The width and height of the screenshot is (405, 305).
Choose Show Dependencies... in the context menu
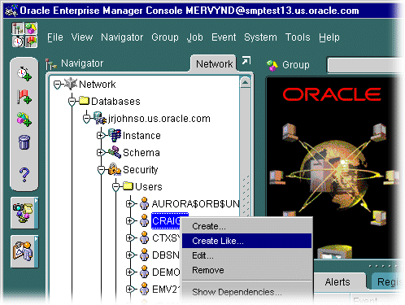click(x=246, y=292)
